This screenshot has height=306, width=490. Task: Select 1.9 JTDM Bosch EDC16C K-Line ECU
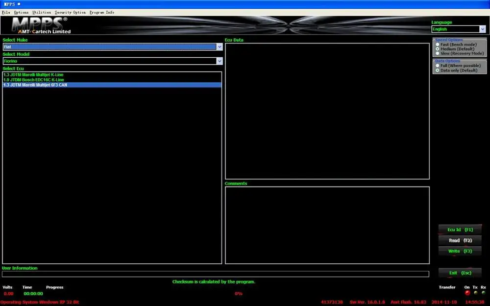tap(112, 80)
